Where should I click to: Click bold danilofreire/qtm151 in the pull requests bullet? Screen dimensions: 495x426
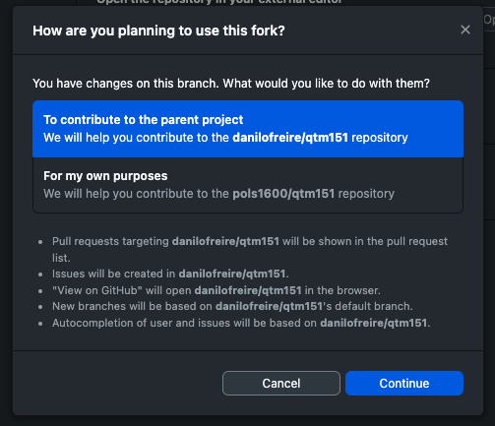pos(225,241)
